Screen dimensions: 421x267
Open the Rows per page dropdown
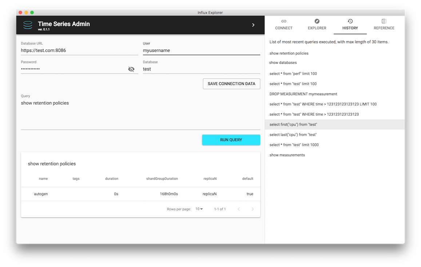pos(199,209)
